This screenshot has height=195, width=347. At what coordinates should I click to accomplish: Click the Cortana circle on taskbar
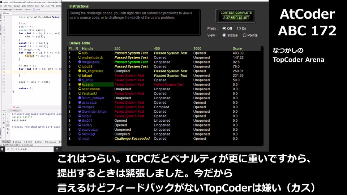pyautogui.click(x=57, y=149)
